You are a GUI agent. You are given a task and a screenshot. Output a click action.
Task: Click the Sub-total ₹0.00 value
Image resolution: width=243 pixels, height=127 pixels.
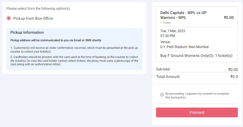pos(233,70)
